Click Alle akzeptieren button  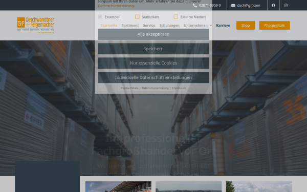coord(153,34)
